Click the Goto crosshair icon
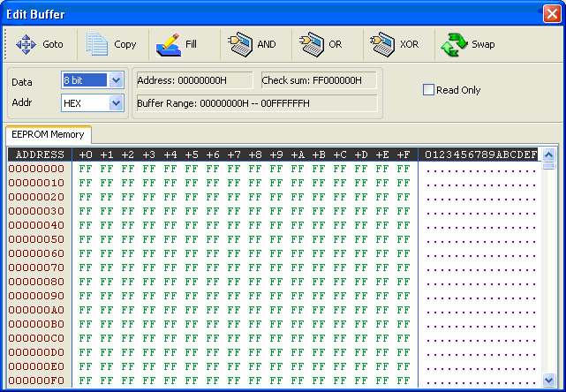The height and width of the screenshot is (392, 566). pos(26,44)
